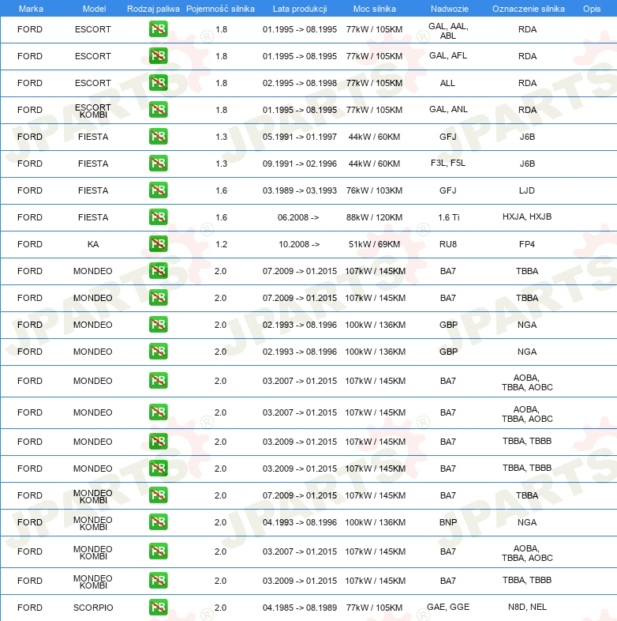This screenshot has height=621, width=617.
Task: Click the fuel icon in the Mondeo Kombi 03.2007 row
Action: (x=159, y=551)
